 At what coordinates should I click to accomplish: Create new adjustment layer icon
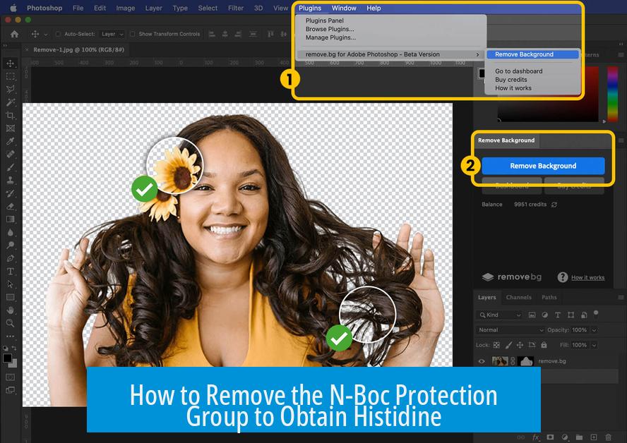click(x=565, y=437)
